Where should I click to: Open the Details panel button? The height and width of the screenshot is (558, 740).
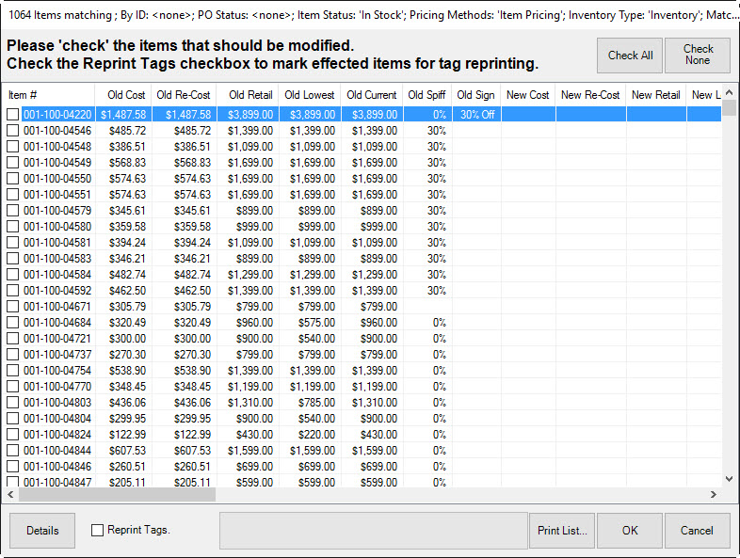[x=42, y=531]
